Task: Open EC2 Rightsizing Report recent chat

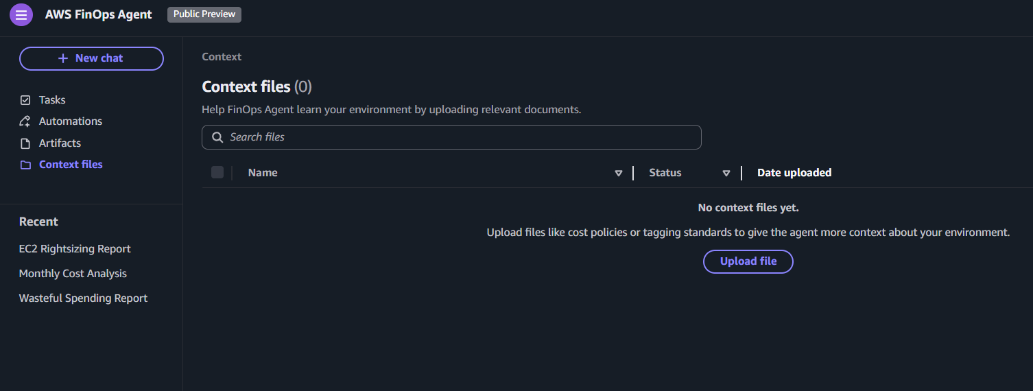Action: [75, 249]
